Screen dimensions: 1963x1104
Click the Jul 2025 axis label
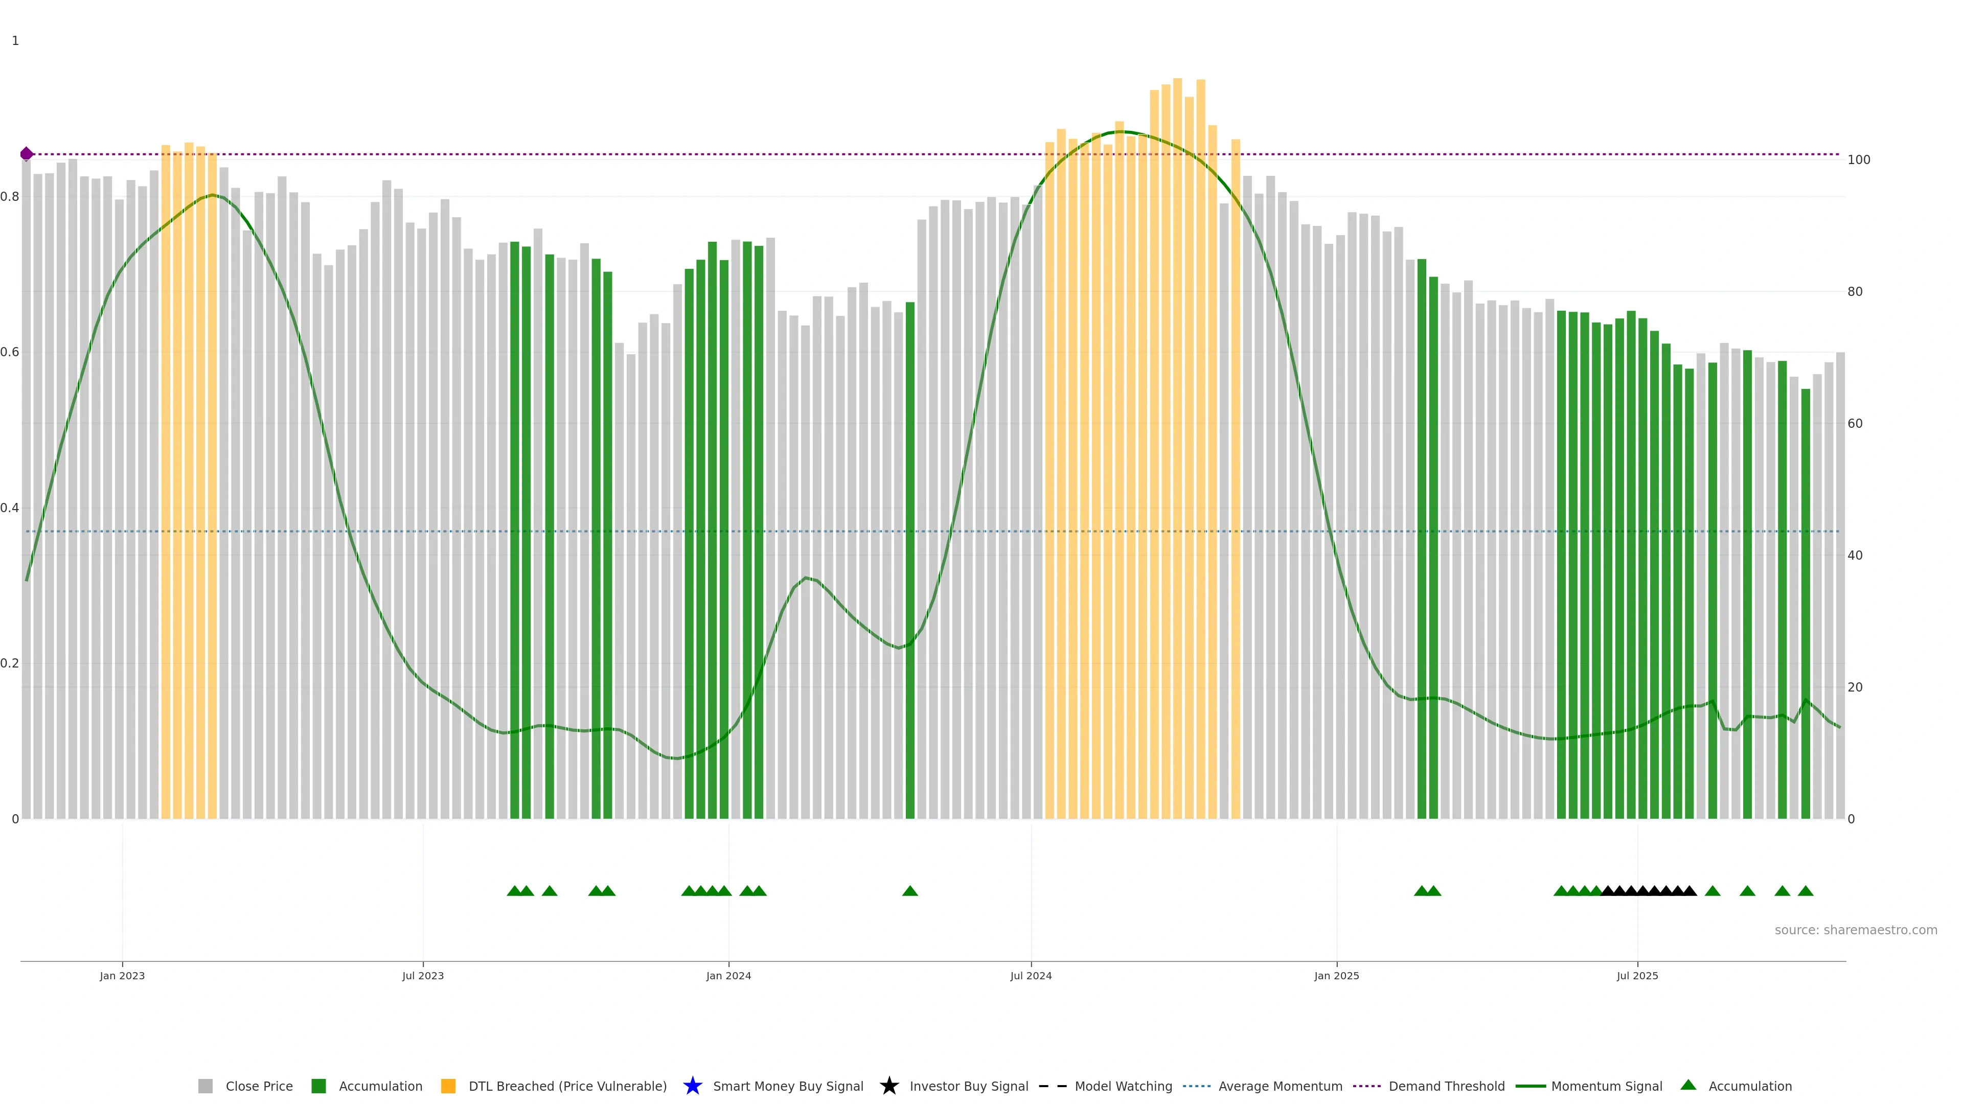pyautogui.click(x=1637, y=975)
